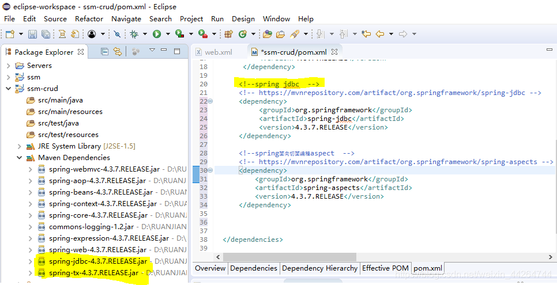This screenshot has height=285, width=557.
Task: Minimize the Package Explorer view
Action: (x=164, y=50)
